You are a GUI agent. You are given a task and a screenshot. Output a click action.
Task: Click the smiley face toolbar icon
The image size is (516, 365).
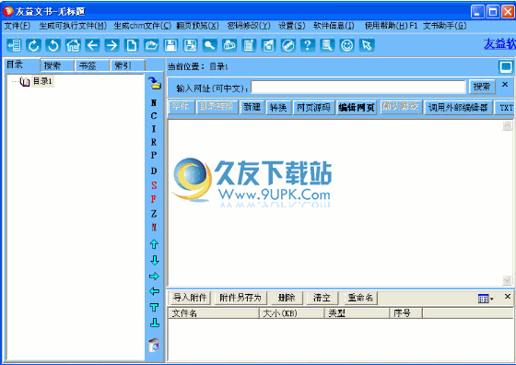[346, 45]
